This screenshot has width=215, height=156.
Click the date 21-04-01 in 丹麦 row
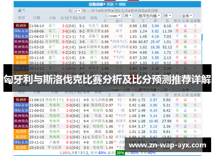coord(37,116)
